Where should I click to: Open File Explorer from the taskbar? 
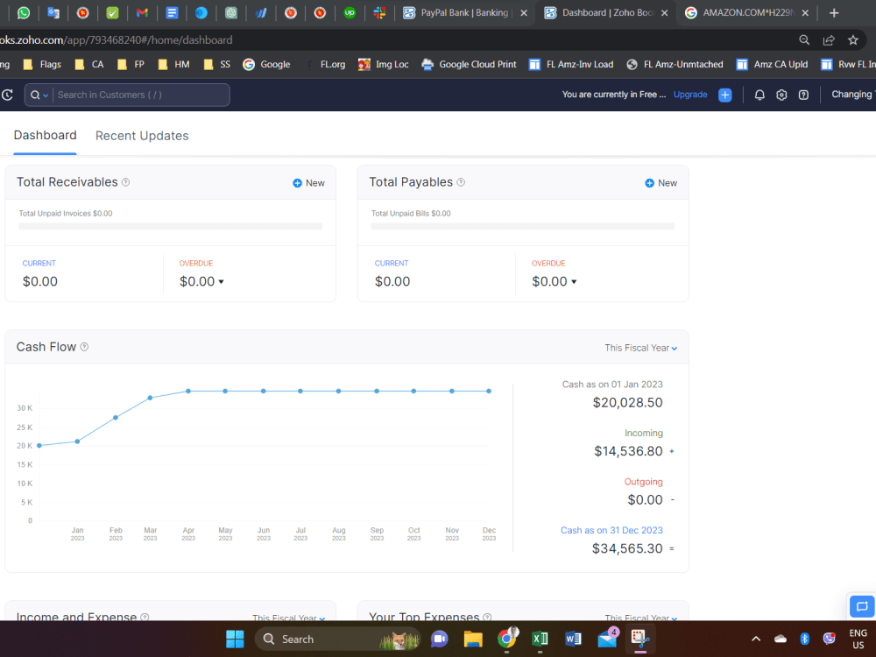[x=473, y=639]
